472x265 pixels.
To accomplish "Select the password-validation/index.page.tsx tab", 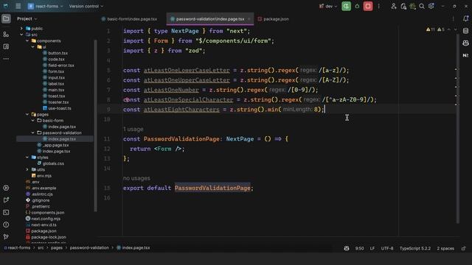I will pyautogui.click(x=210, y=18).
